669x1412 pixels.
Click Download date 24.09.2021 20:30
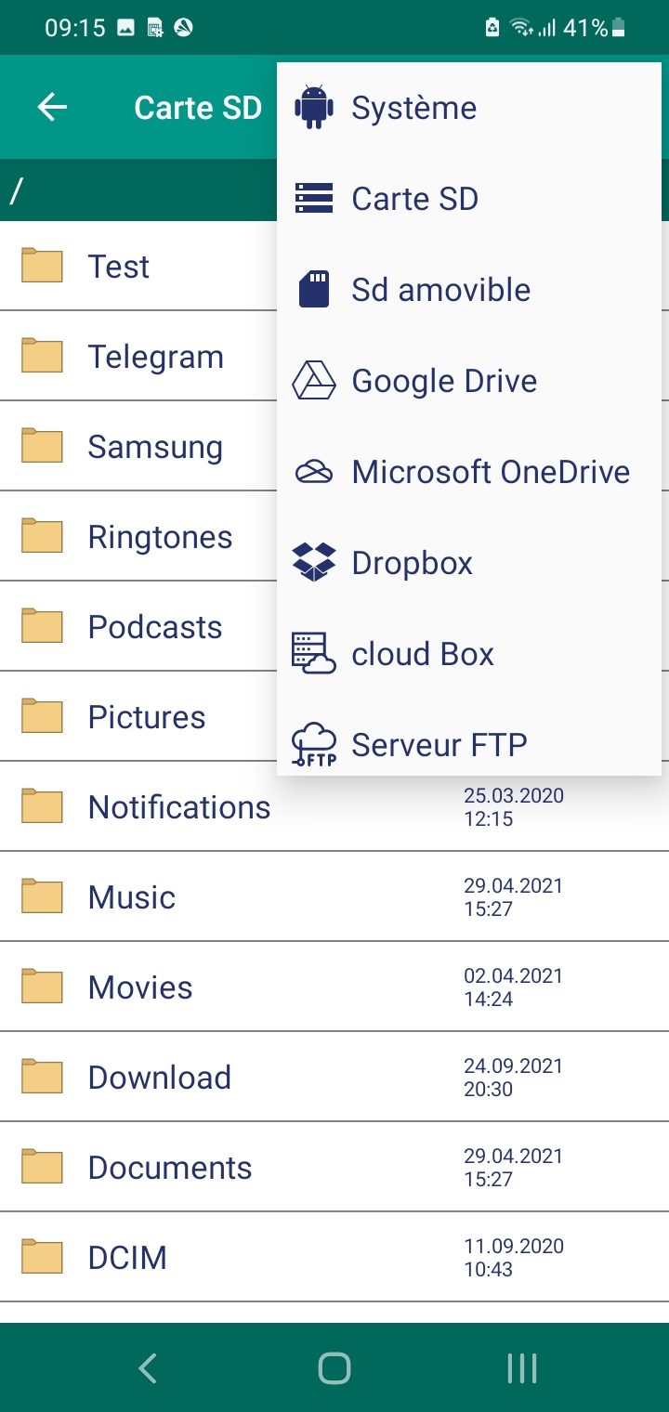coord(514,1078)
